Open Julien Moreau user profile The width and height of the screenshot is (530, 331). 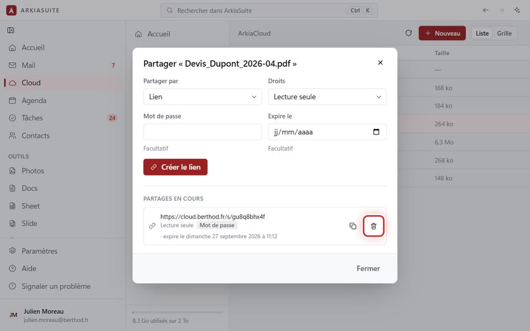[63, 315]
